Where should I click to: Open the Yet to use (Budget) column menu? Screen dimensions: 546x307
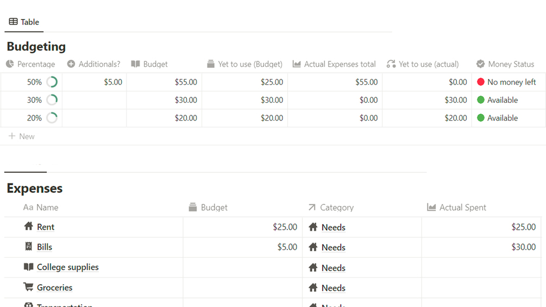coord(250,64)
